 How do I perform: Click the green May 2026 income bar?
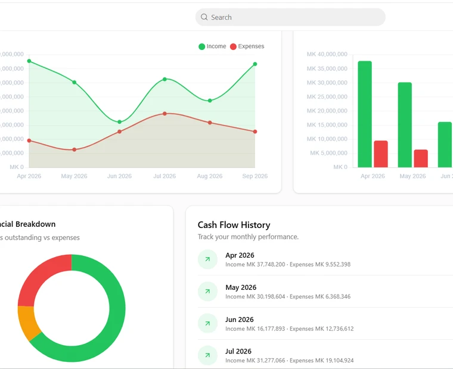tap(405, 124)
